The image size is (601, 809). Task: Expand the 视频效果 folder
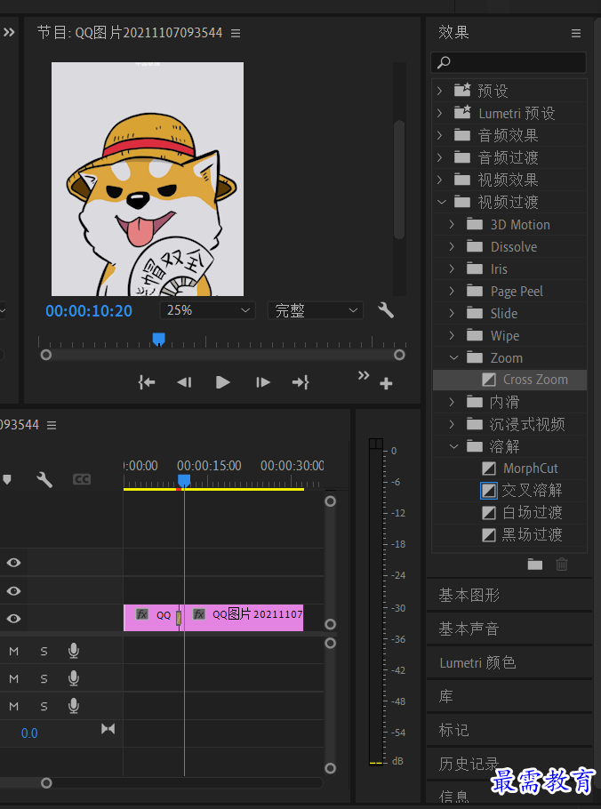(x=439, y=180)
